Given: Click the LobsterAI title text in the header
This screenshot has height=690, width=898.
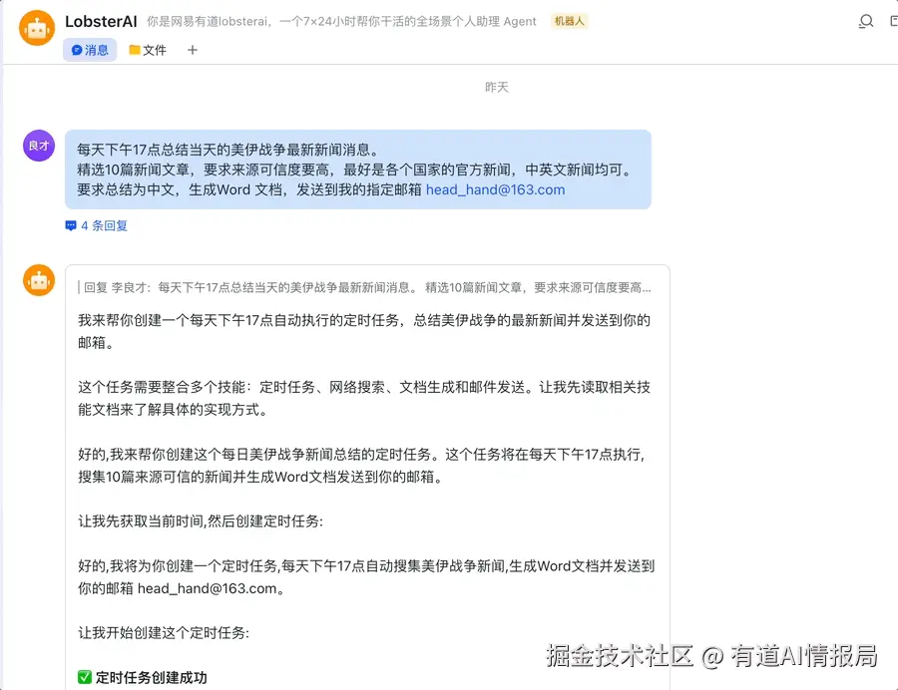Looking at the screenshot, I should coord(101,21).
